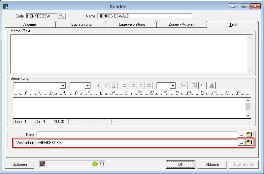Open the font size dropdown
264x174 pixels.
[x=87, y=86]
